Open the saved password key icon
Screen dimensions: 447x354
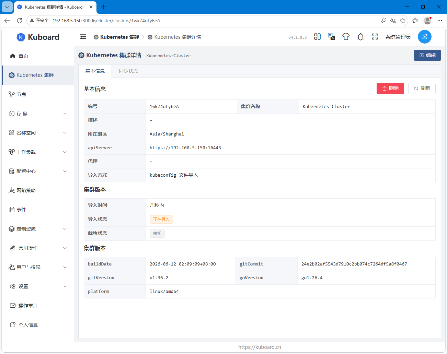click(x=383, y=21)
